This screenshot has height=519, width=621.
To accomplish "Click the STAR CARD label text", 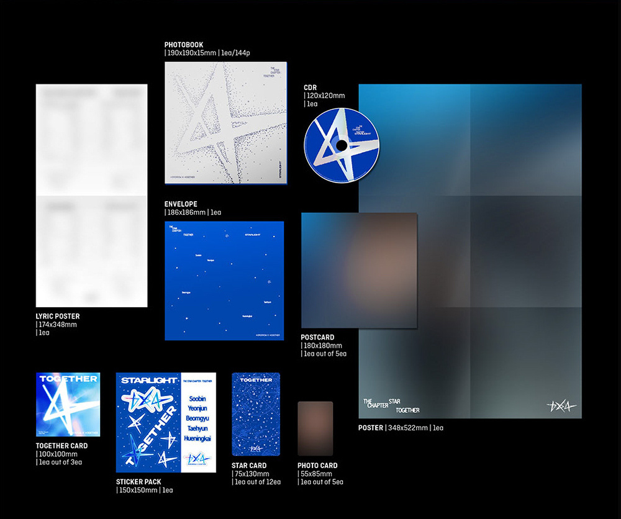I will (249, 466).
